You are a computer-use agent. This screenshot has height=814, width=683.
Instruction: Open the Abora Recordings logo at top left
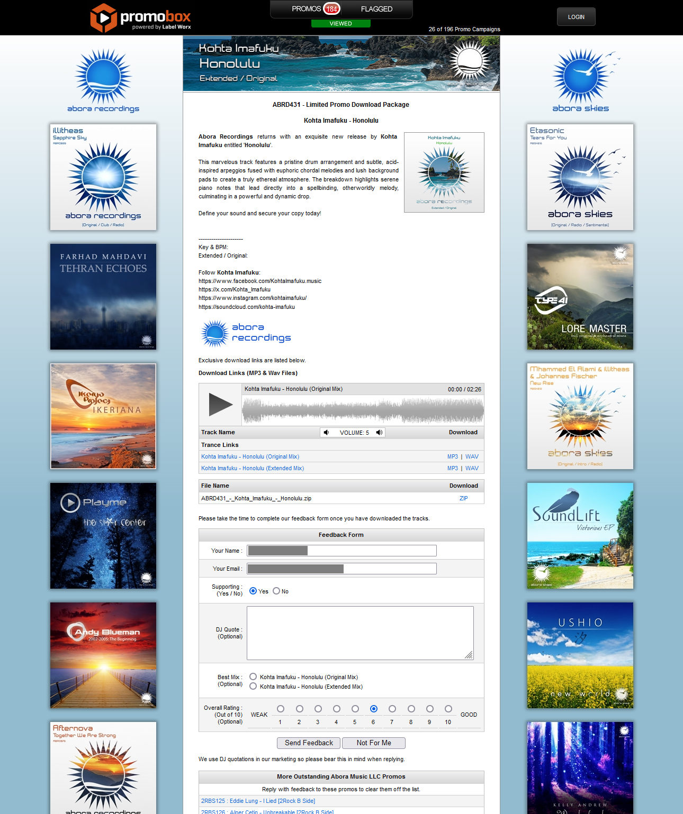point(103,80)
